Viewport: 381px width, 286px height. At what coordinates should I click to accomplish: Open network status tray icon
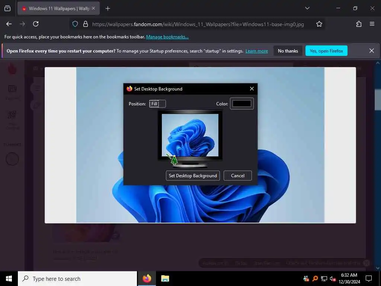pyautogui.click(x=324, y=279)
